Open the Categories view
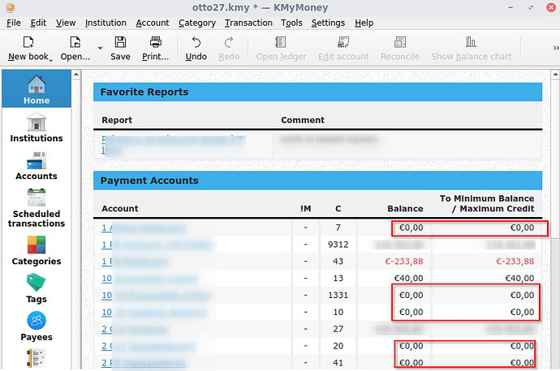560x371 pixels. pyautogui.click(x=36, y=250)
